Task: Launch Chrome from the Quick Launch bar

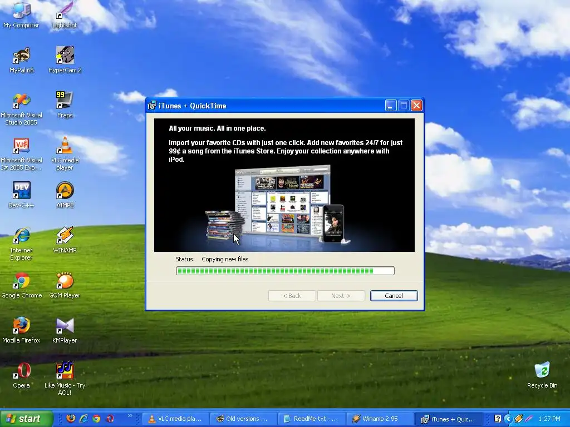Action: click(x=96, y=419)
